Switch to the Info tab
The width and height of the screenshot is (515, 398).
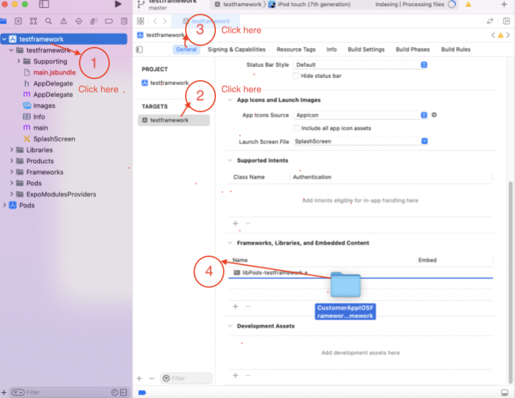[331, 50]
